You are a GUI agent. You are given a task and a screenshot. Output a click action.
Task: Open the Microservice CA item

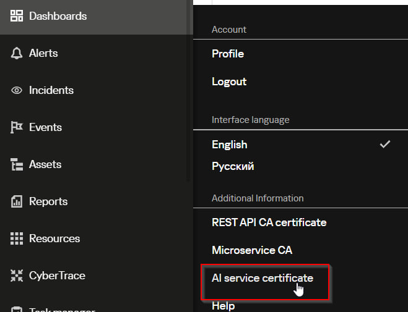tap(252, 250)
